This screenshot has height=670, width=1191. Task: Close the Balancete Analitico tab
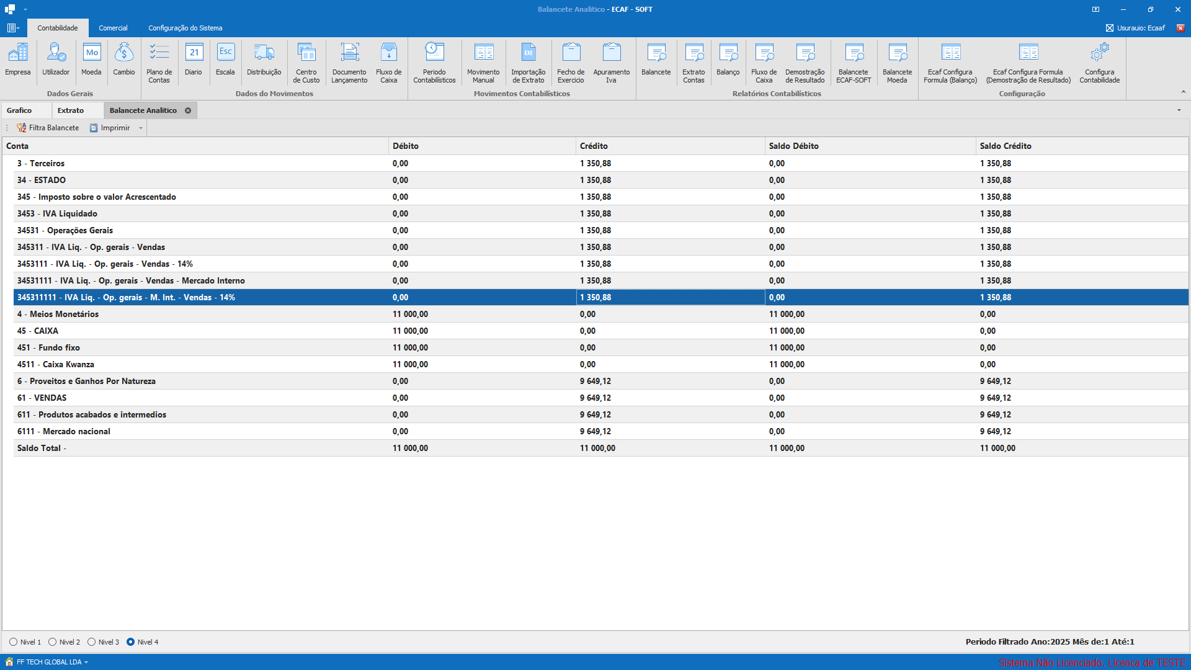pos(188,110)
